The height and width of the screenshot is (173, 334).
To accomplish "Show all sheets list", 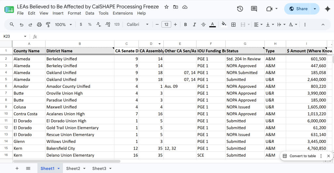I will [28, 168].
